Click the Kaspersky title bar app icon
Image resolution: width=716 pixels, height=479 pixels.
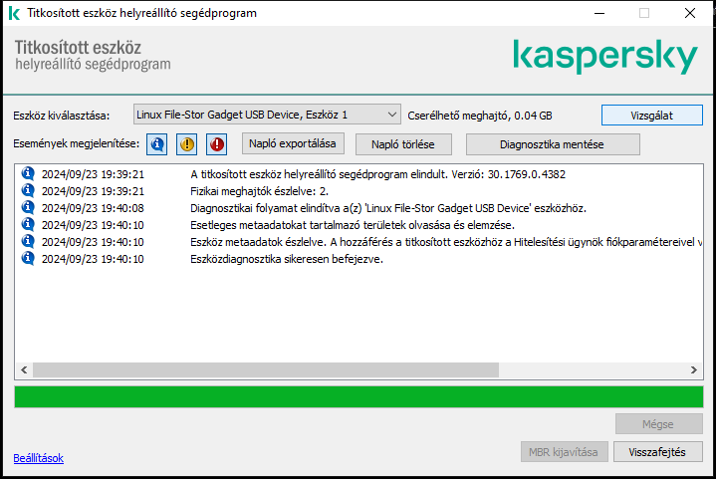click(x=14, y=13)
